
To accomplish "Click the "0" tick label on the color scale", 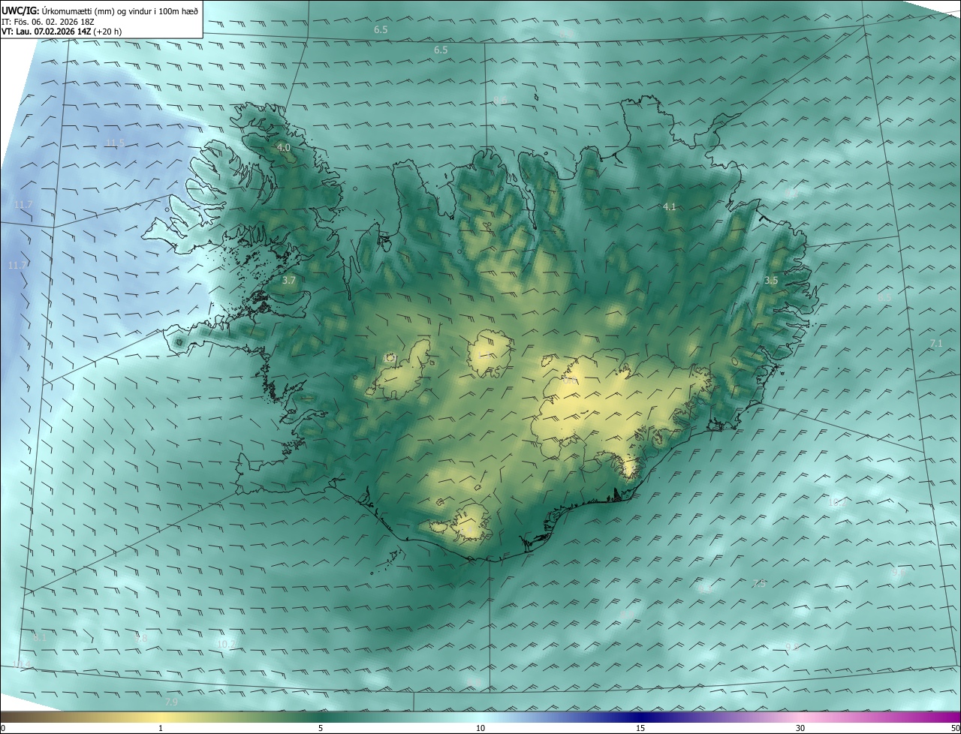I will click(3, 728).
